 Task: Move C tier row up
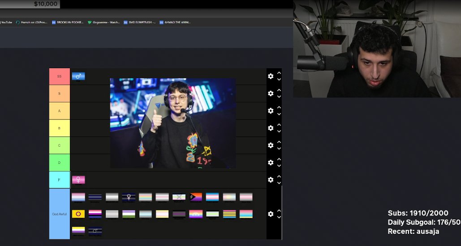point(279,142)
